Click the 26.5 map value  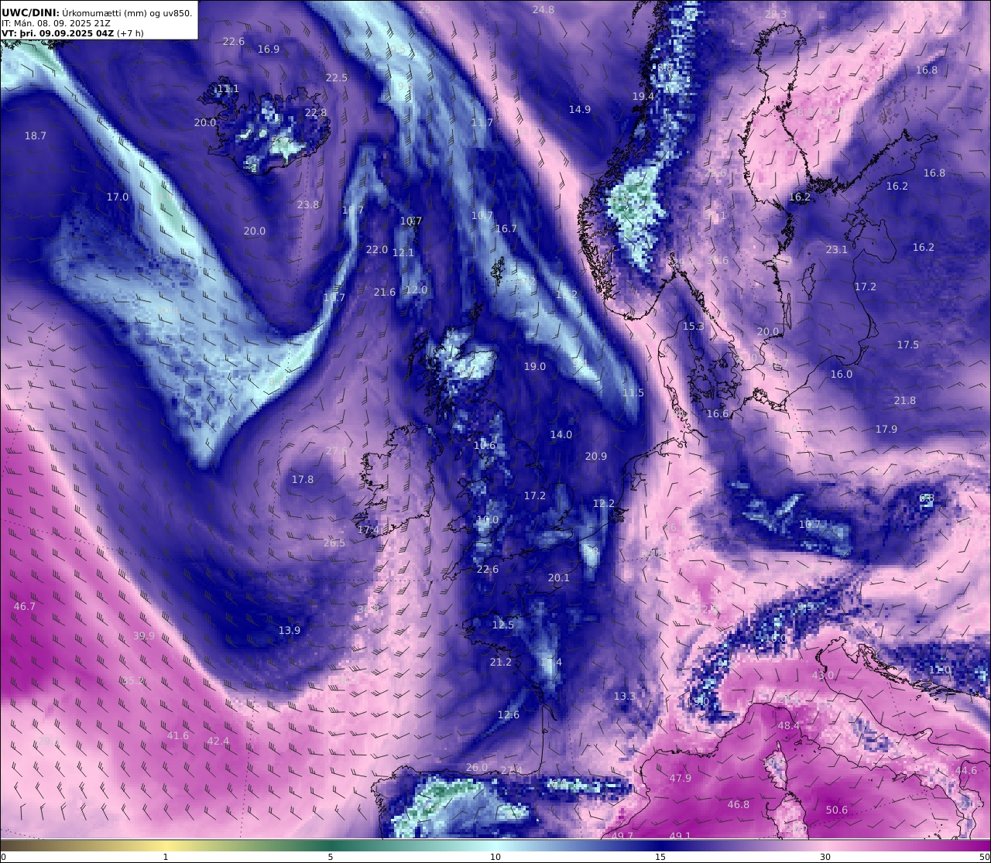pyautogui.click(x=334, y=543)
